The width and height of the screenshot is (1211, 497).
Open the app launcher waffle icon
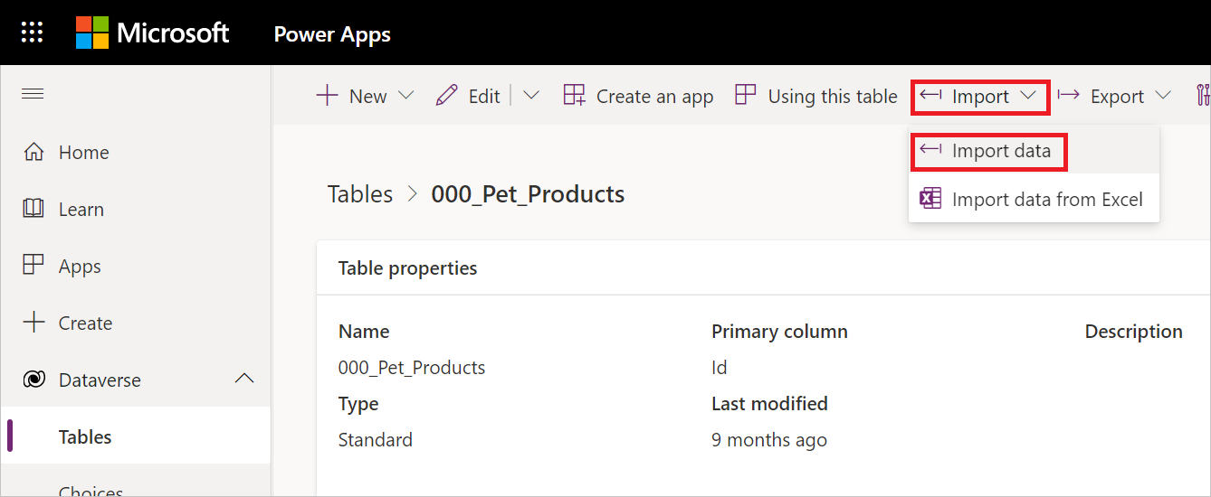pyautogui.click(x=33, y=33)
